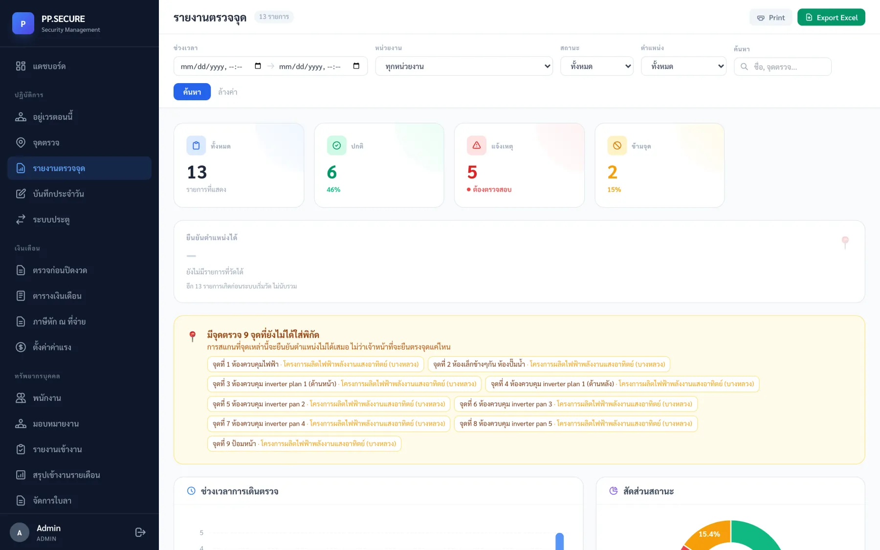This screenshot has width=880, height=550.
Task: Click the Export Excel button
Action: click(831, 18)
